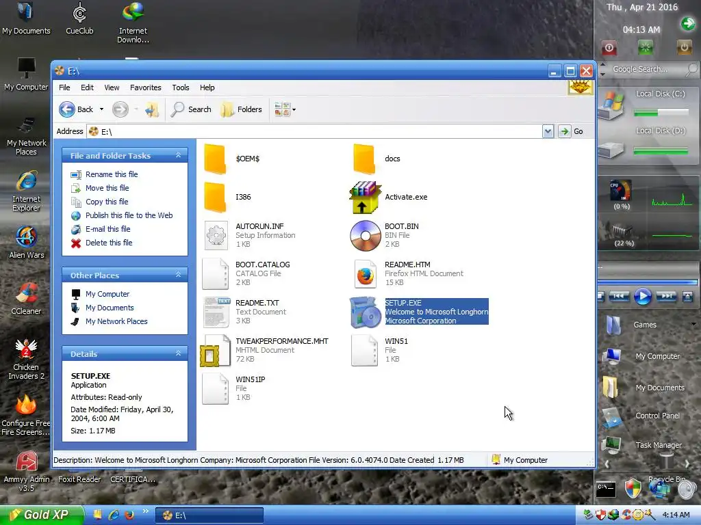Open CCleaner desktop icon
Screen dimensions: 701x525
click(x=26, y=299)
